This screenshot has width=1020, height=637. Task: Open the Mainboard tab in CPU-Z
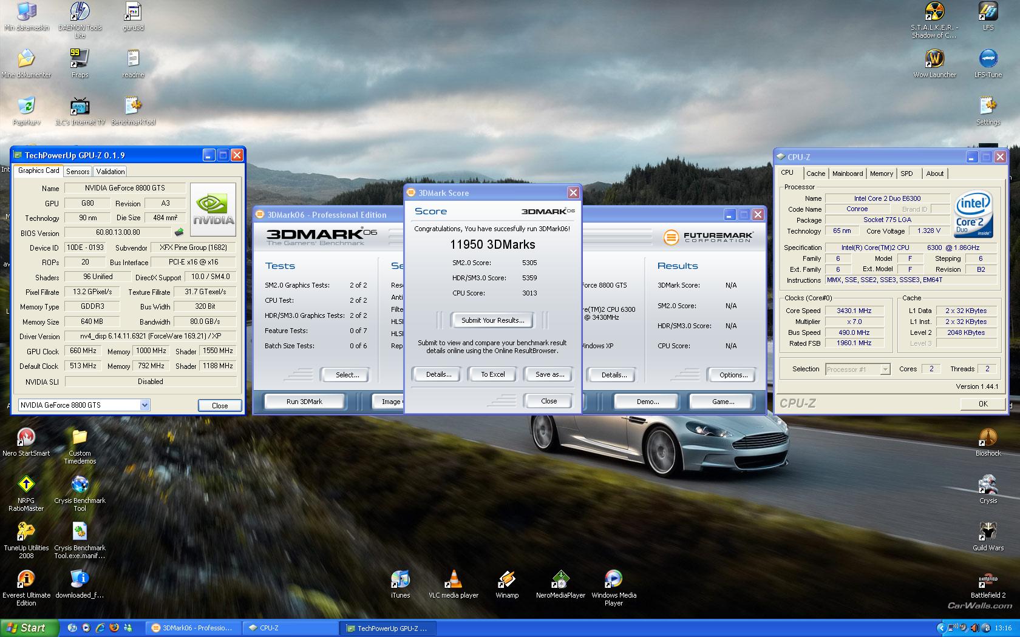click(848, 174)
